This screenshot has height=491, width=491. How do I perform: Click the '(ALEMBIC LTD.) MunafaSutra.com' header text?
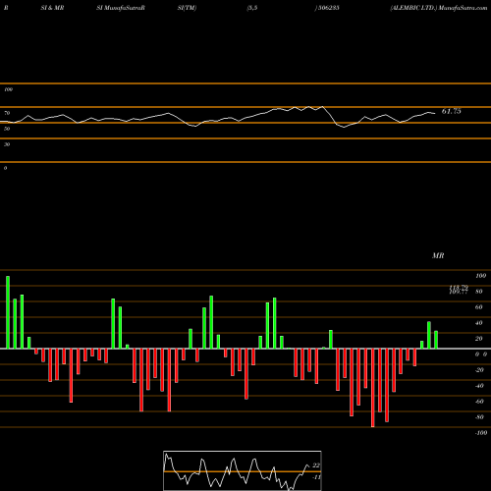[x=439, y=8]
